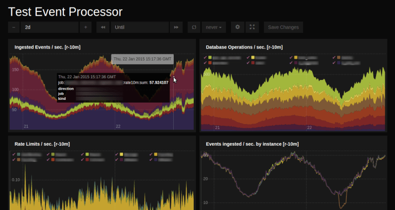Open dashboard settings with the gear icon
The image size is (395, 210).
(x=238, y=27)
